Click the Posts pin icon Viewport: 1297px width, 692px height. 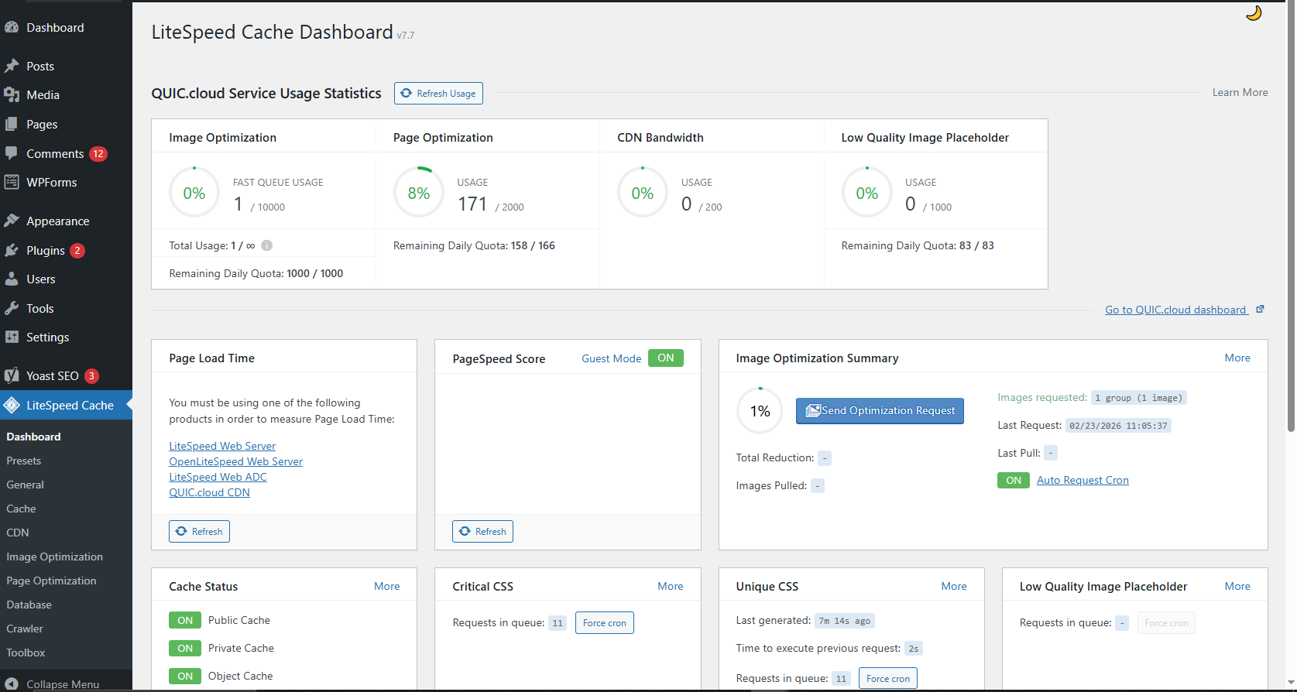click(12, 66)
